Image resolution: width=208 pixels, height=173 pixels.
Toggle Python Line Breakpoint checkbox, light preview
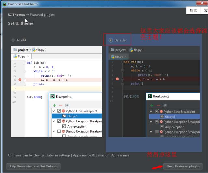(59, 111)
